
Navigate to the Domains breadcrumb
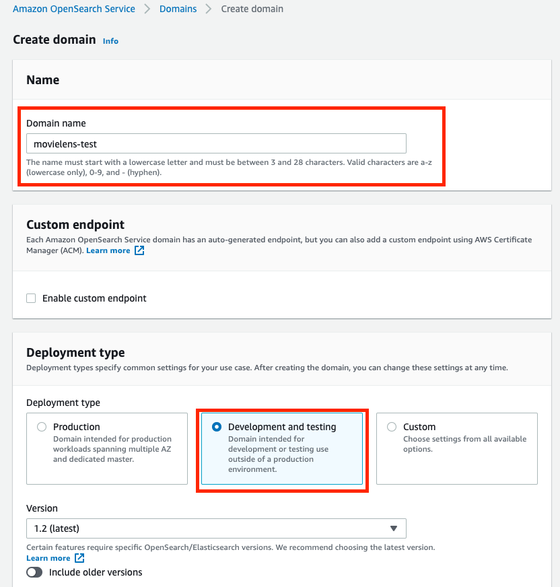coord(178,9)
